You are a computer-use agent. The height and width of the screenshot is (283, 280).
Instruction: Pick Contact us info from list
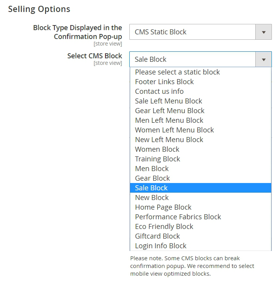(159, 92)
